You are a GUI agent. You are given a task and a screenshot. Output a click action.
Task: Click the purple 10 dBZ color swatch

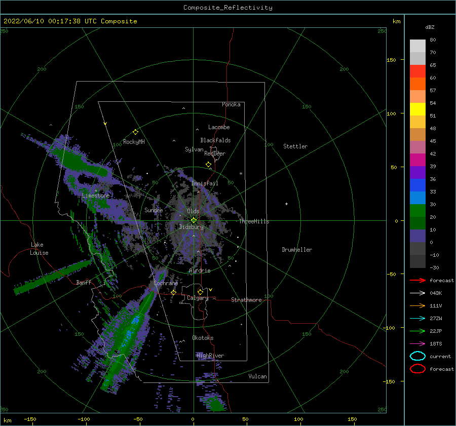click(417, 236)
